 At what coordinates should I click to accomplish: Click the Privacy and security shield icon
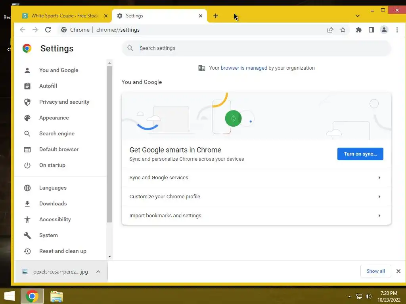point(27,102)
